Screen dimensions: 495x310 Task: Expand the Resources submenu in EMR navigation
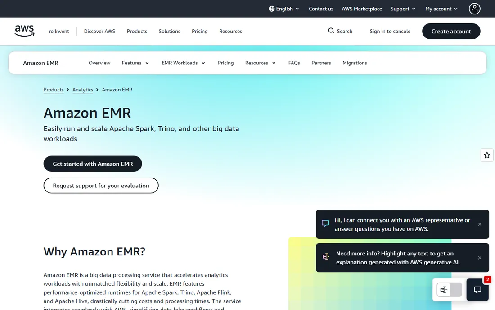[x=261, y=63]
